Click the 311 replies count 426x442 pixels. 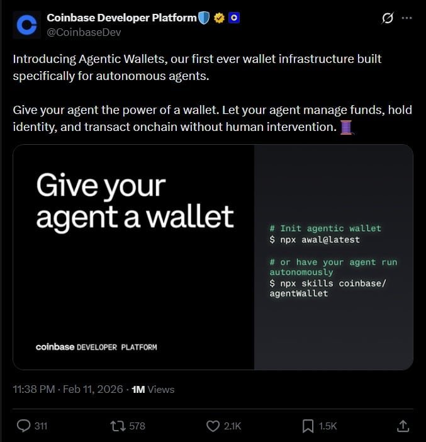tap(41, 426)
